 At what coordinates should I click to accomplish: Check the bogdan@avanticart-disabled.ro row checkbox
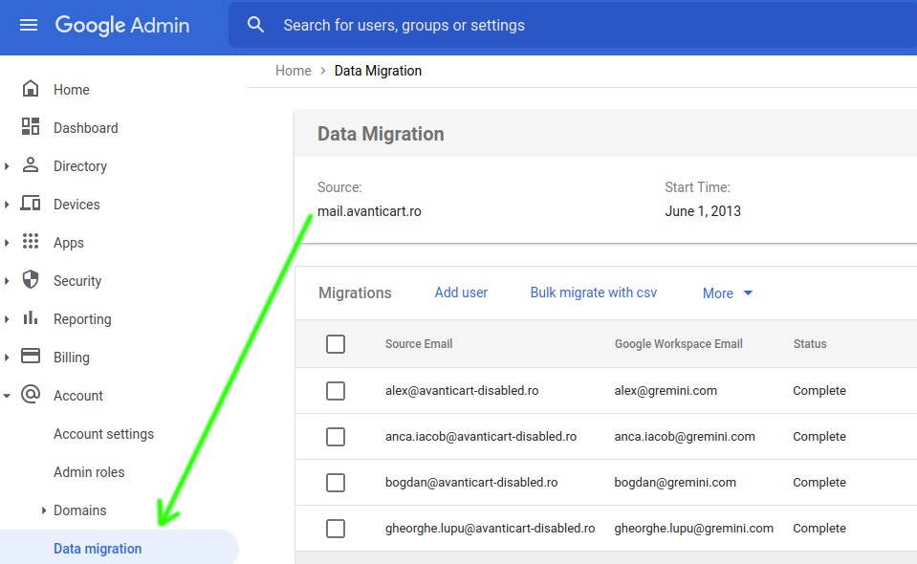[x=336, y=483]
